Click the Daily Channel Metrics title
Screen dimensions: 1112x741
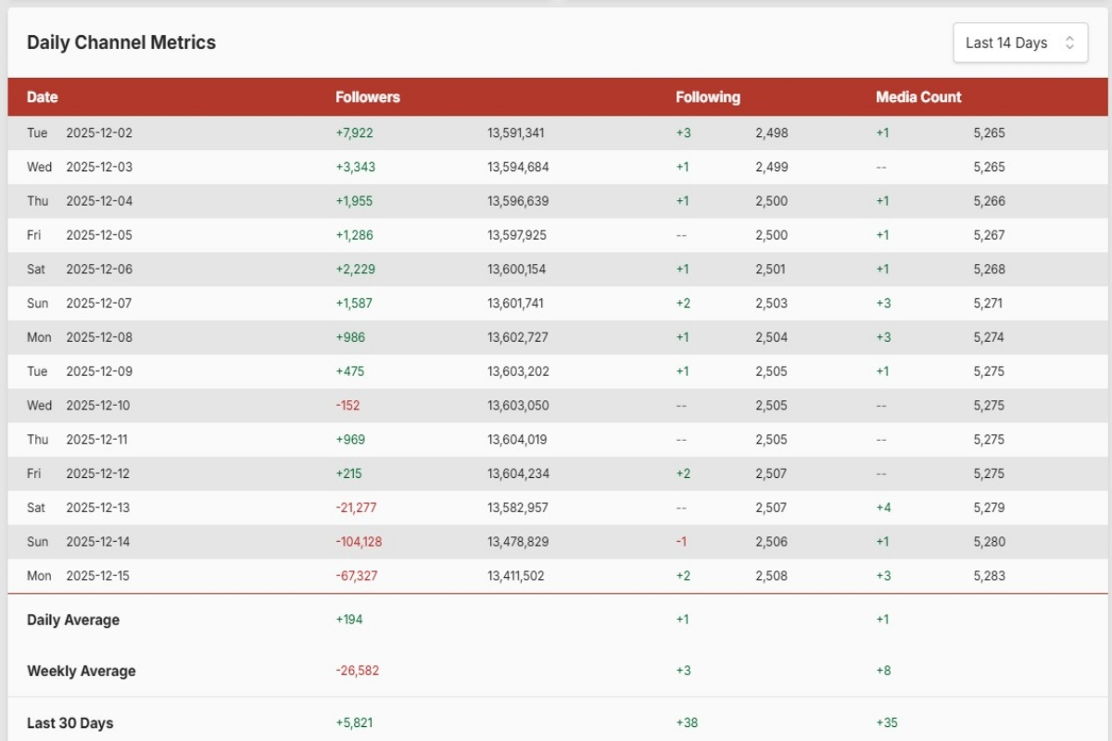[x=121, y=43]
